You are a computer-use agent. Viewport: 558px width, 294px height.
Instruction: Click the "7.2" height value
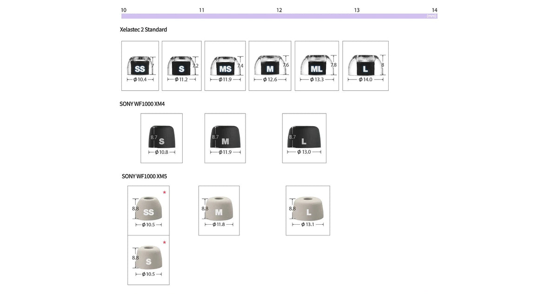195,66
